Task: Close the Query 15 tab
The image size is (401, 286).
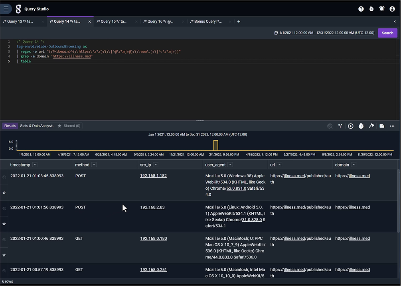Action: (136, 22)
